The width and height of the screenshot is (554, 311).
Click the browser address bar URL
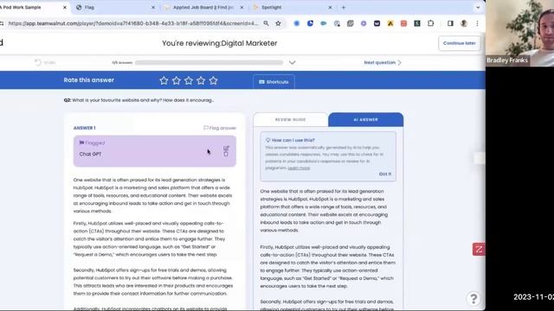tap(133, 23)
